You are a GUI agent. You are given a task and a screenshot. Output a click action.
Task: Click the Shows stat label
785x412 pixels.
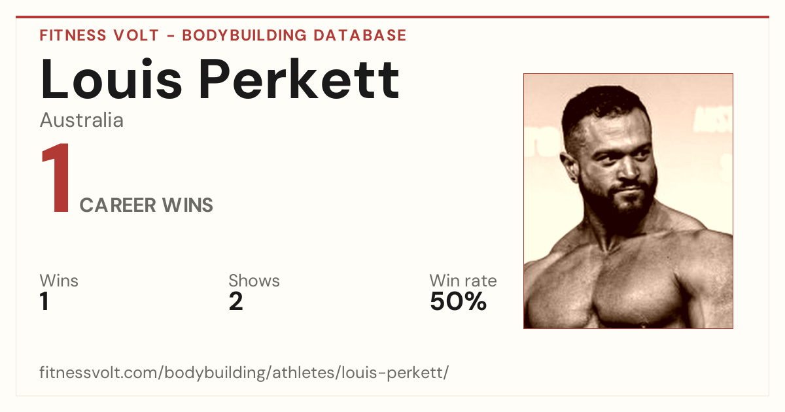[254, 281]
